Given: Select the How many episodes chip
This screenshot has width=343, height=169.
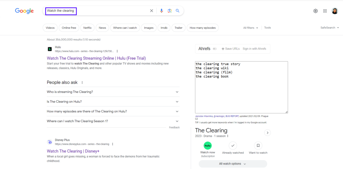Looking at the screenshot, I should 203,28.
